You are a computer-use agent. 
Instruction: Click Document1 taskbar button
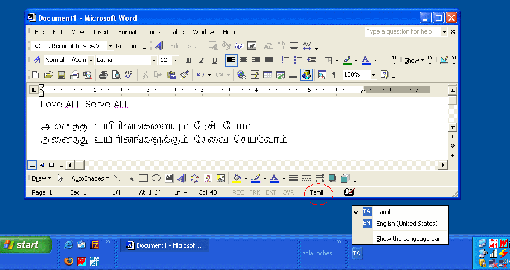(x=165, y=245)
